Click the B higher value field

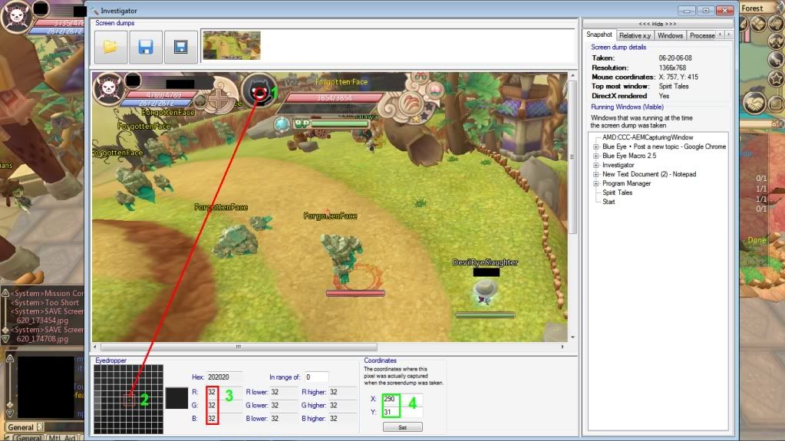click(342, 419)
